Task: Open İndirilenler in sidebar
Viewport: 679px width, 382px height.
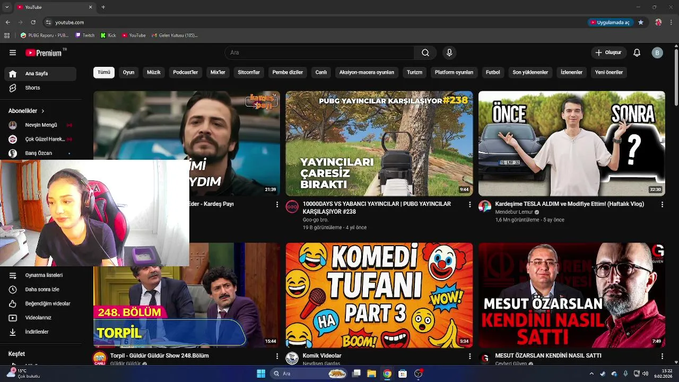Action: pos(40,332)
